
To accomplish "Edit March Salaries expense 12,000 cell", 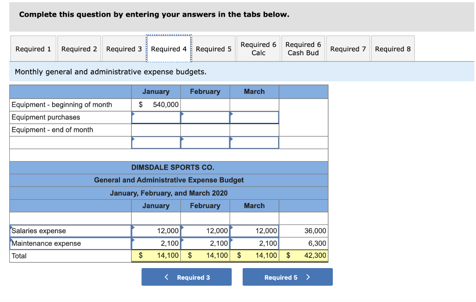I will click(254, 231).
